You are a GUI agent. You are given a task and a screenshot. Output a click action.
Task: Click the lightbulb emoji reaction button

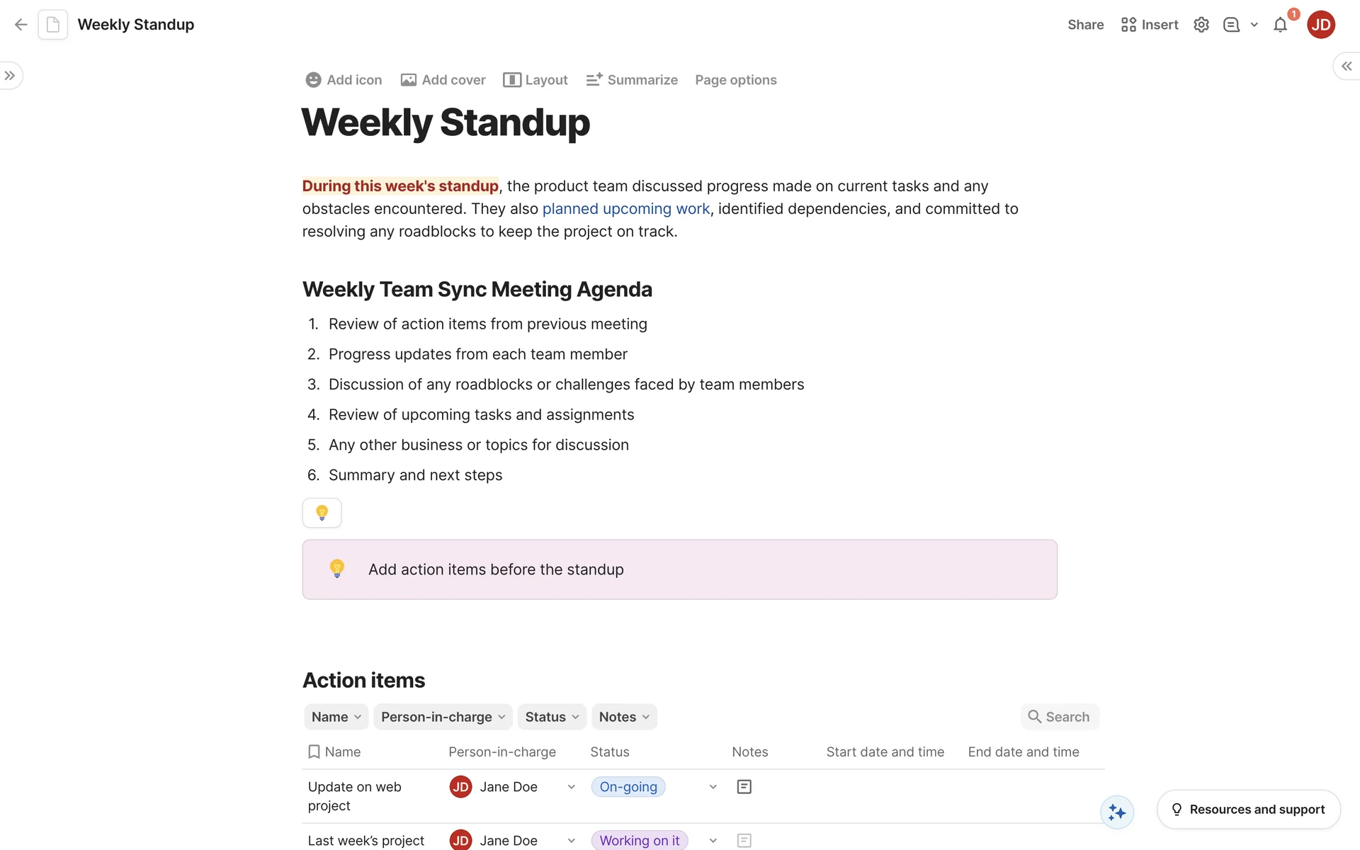click(322, 512)
